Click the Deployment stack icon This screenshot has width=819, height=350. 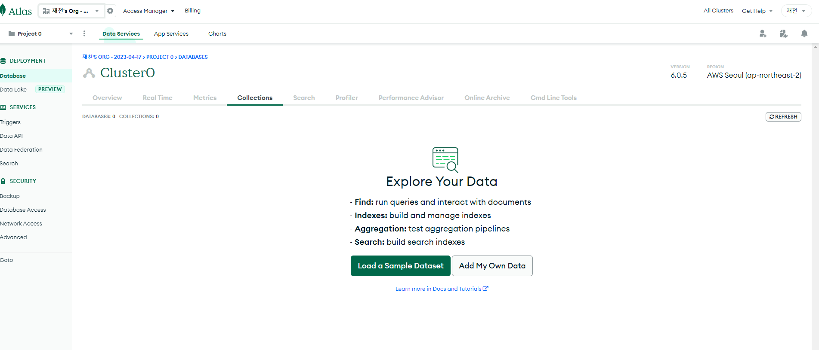(x=3, y=61)
